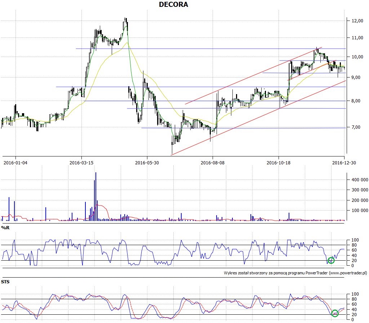This screenshot has height=323, width=369.
Task: Click the 2016-10-18 date label
Action: 279,163
